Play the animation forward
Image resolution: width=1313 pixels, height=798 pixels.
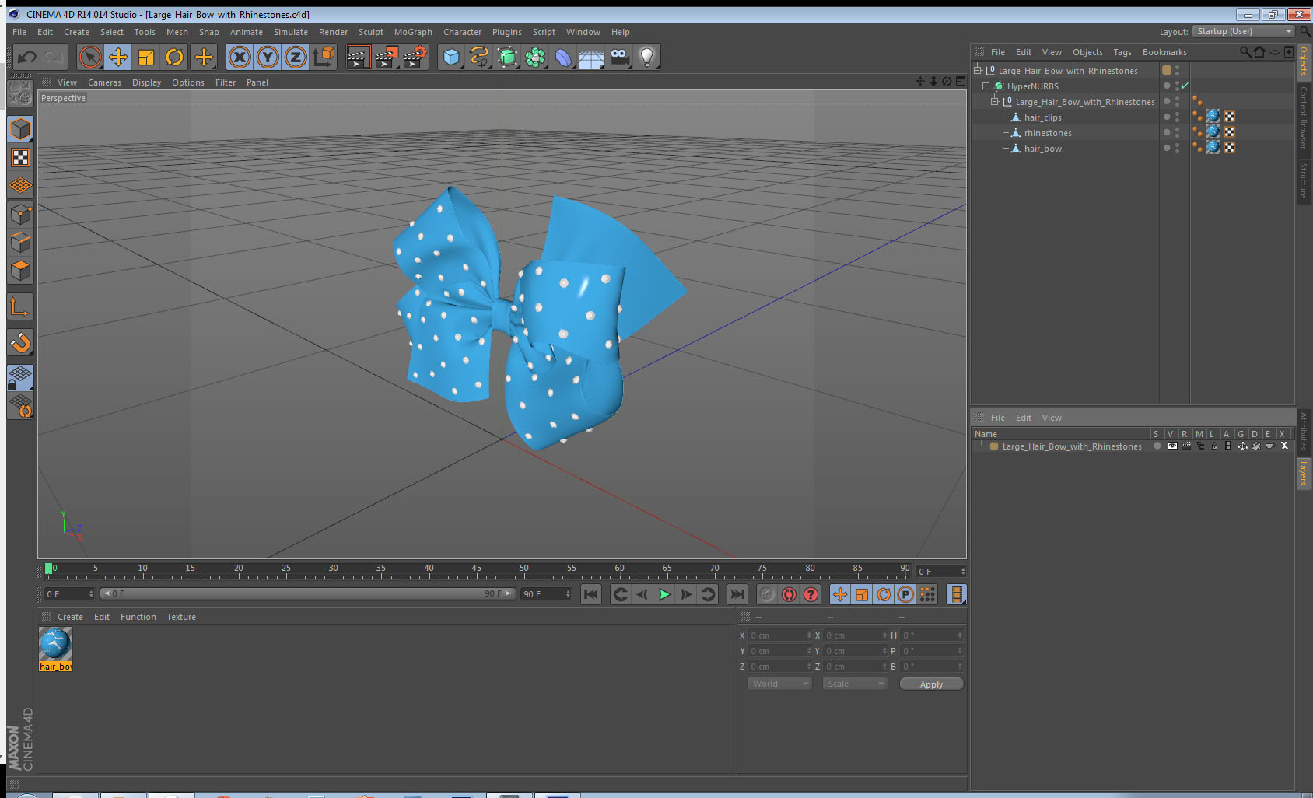click(x=664, y=594)
